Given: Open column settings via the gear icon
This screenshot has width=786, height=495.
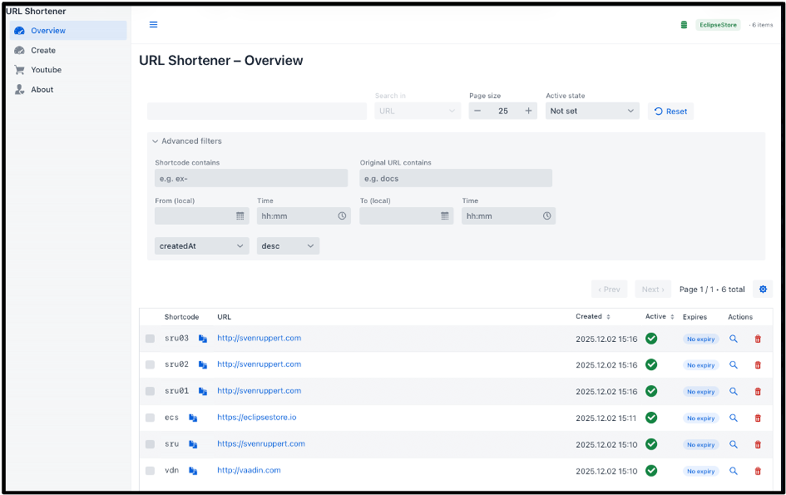Looking at the screenshot, I should point(763,289).
